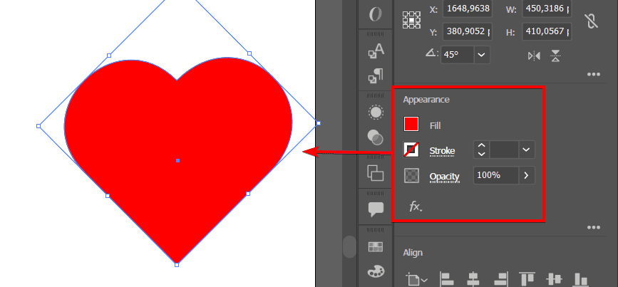This screenshot has width=618, height=287.
Task: Open the Align To options dropdown
Action: click(x=415, y=279)
